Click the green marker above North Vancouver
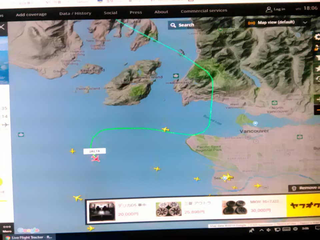Image resolution: width=320 pixels, height=240 pixels. (x=274, y=102)
